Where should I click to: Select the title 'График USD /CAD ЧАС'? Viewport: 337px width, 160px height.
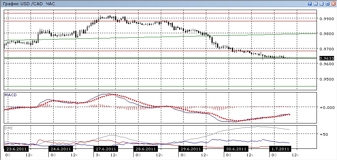[29, 4]
